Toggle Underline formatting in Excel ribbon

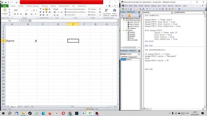[21, 14]
